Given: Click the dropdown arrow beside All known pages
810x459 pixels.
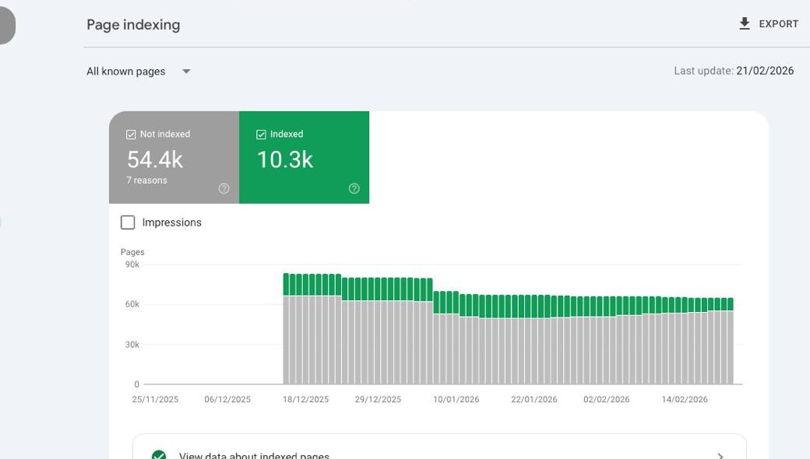Looking at the screenshot, I should (186, 71).
